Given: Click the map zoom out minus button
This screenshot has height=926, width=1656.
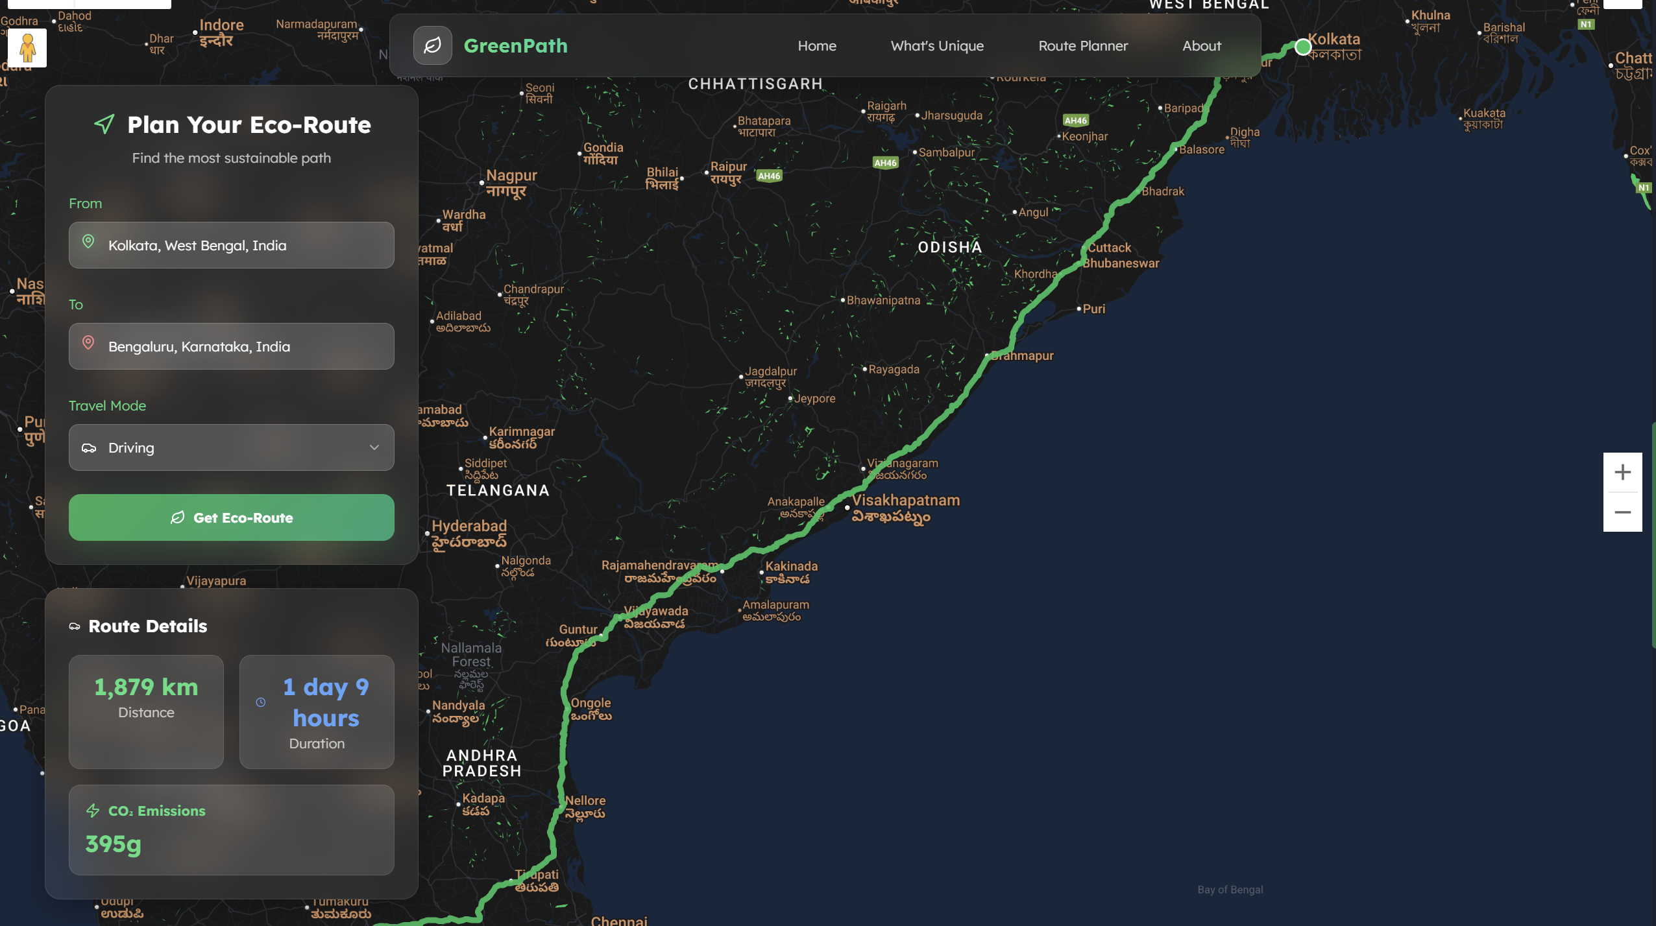Looking at the screenshot, I should (x=1622, y=512).
